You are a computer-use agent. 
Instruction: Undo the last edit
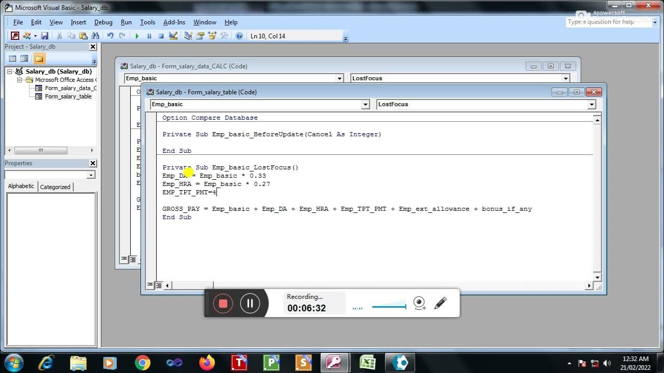(x=110, y=36)
